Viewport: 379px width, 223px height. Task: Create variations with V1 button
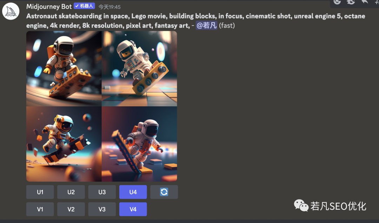coord(40,209)
